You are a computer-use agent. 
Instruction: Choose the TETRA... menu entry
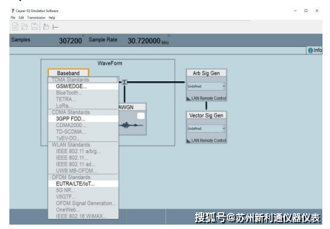point(83,99)
